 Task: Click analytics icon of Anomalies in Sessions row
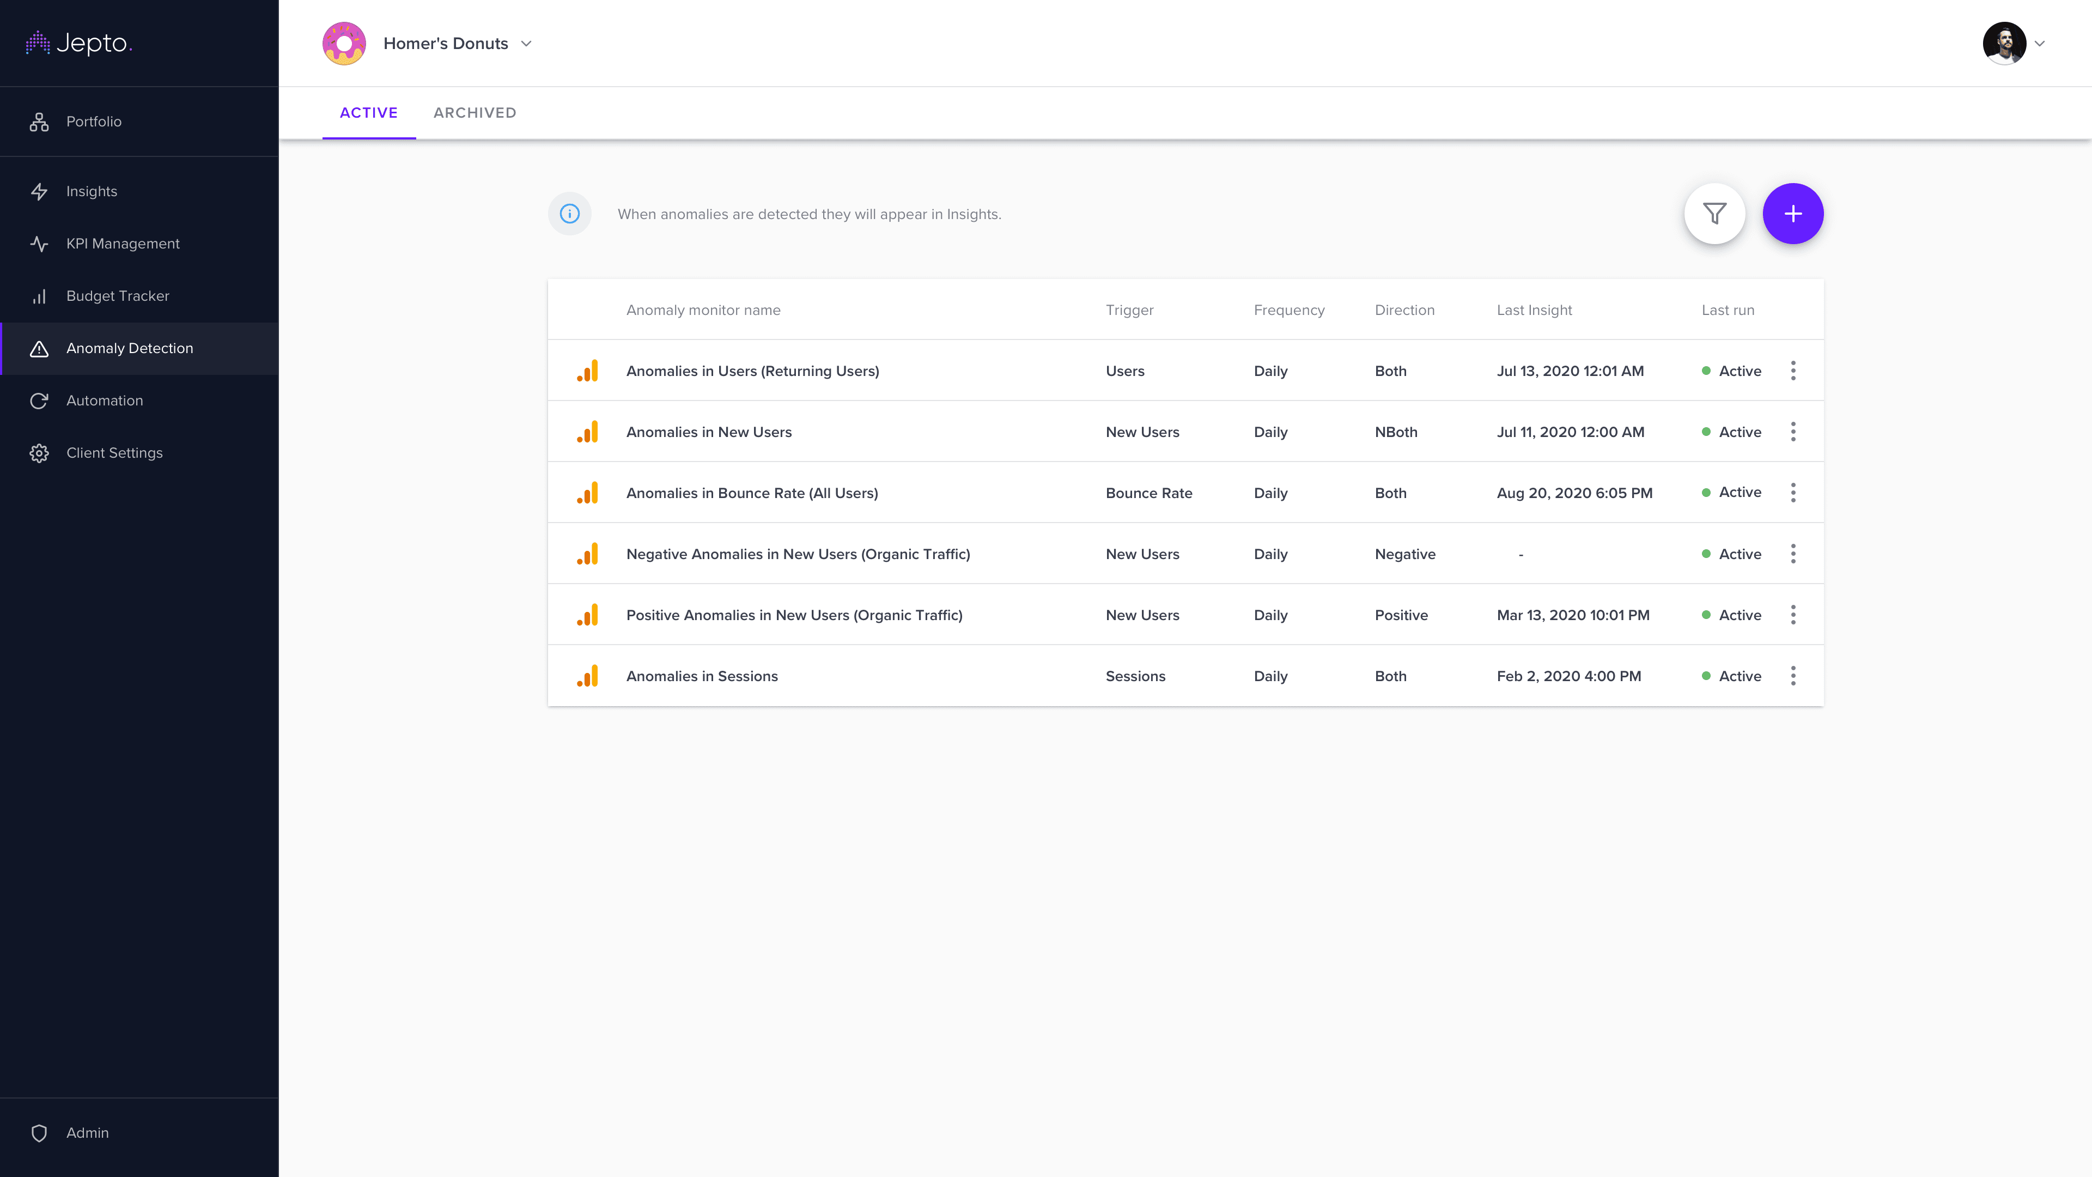587,676
